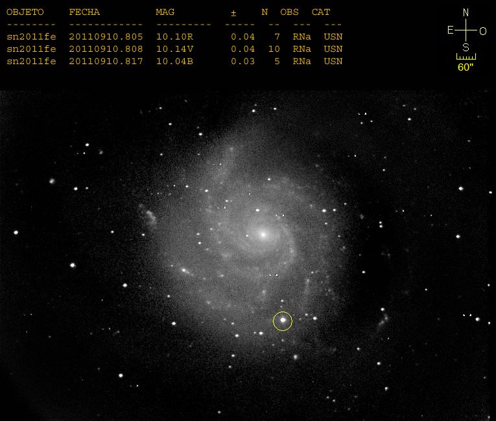Select date value 20110910.817
Image resolution: width=496 pixels, height=421 pixels.
click(106, 62)
